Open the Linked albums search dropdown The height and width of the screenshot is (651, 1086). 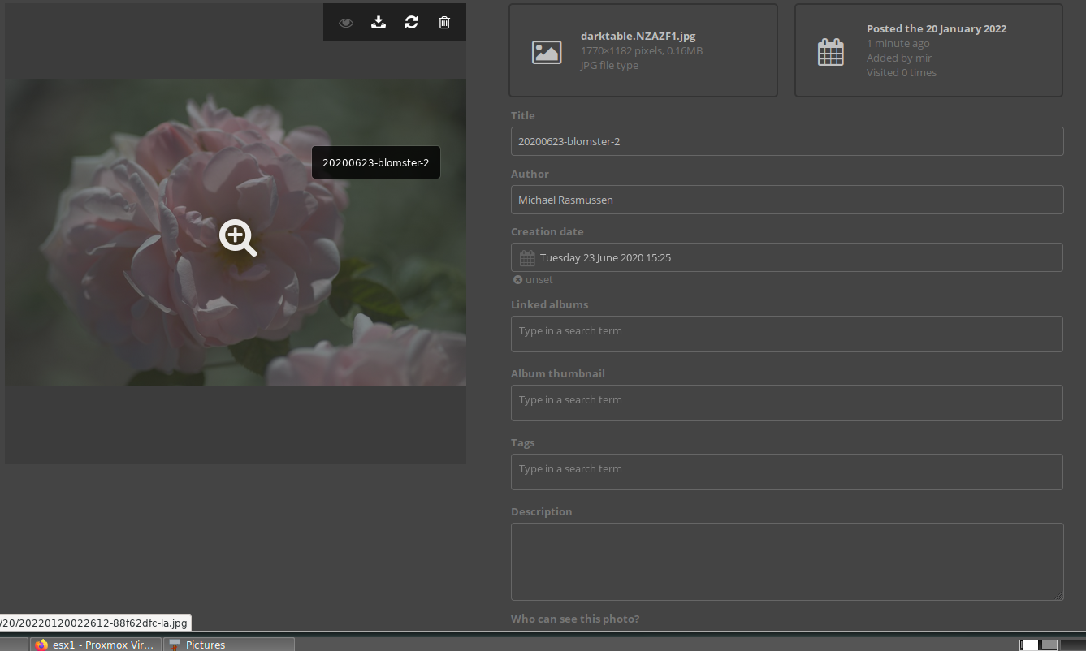point(786,333)
